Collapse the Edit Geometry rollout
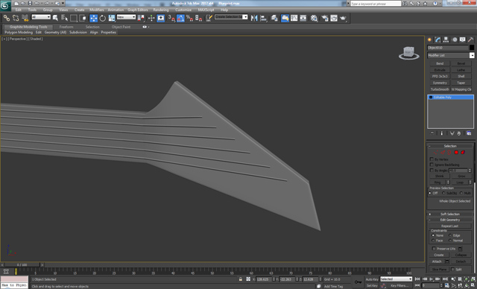 coord(450,220)
